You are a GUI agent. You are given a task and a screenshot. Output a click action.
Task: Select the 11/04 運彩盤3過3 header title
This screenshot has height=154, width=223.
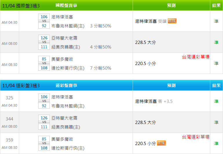point(21,86)
